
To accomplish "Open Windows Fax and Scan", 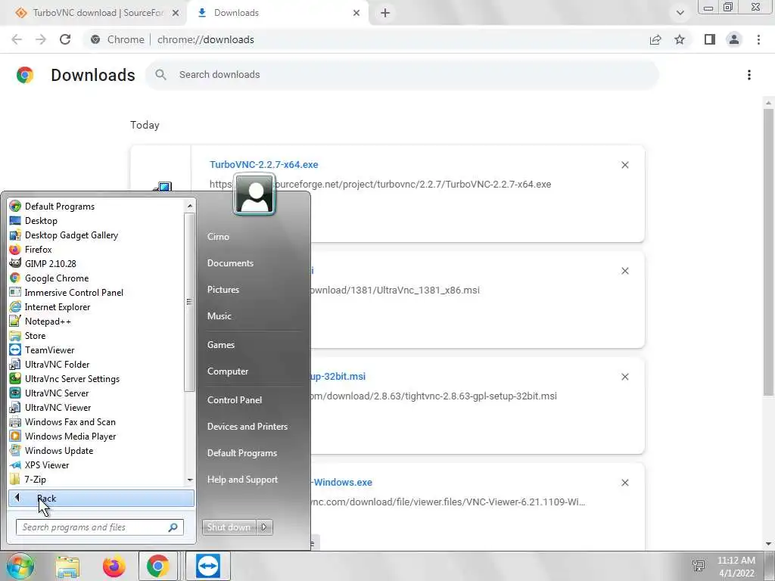I will point(70,421).
